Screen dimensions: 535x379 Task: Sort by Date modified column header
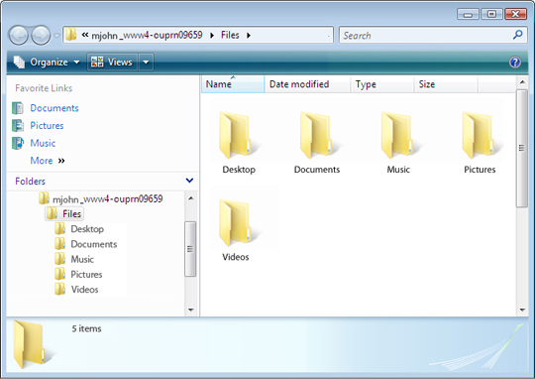point(307,84)
